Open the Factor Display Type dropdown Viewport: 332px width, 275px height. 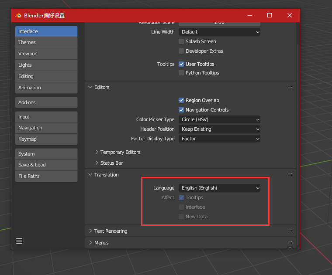click(219, 139)
